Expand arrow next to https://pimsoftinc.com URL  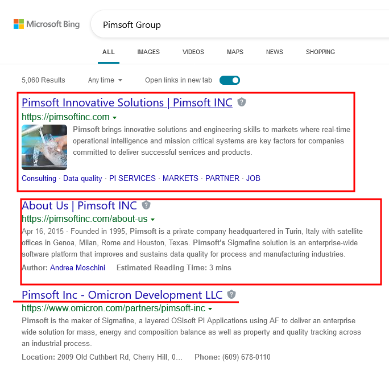(x=115, y=118)
